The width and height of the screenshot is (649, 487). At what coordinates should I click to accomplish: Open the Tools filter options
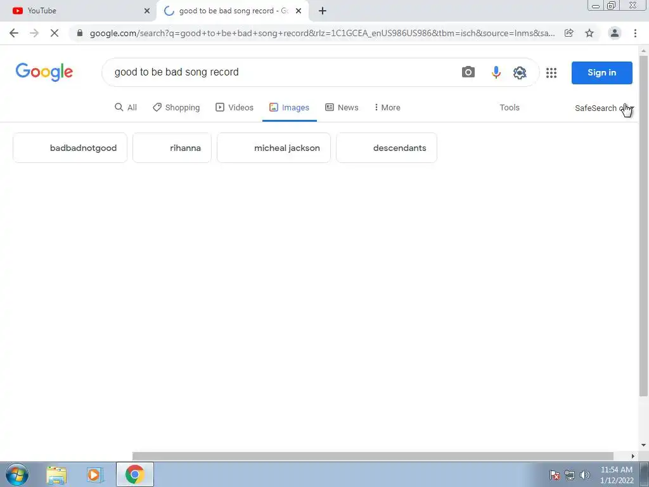pos(510,108)
